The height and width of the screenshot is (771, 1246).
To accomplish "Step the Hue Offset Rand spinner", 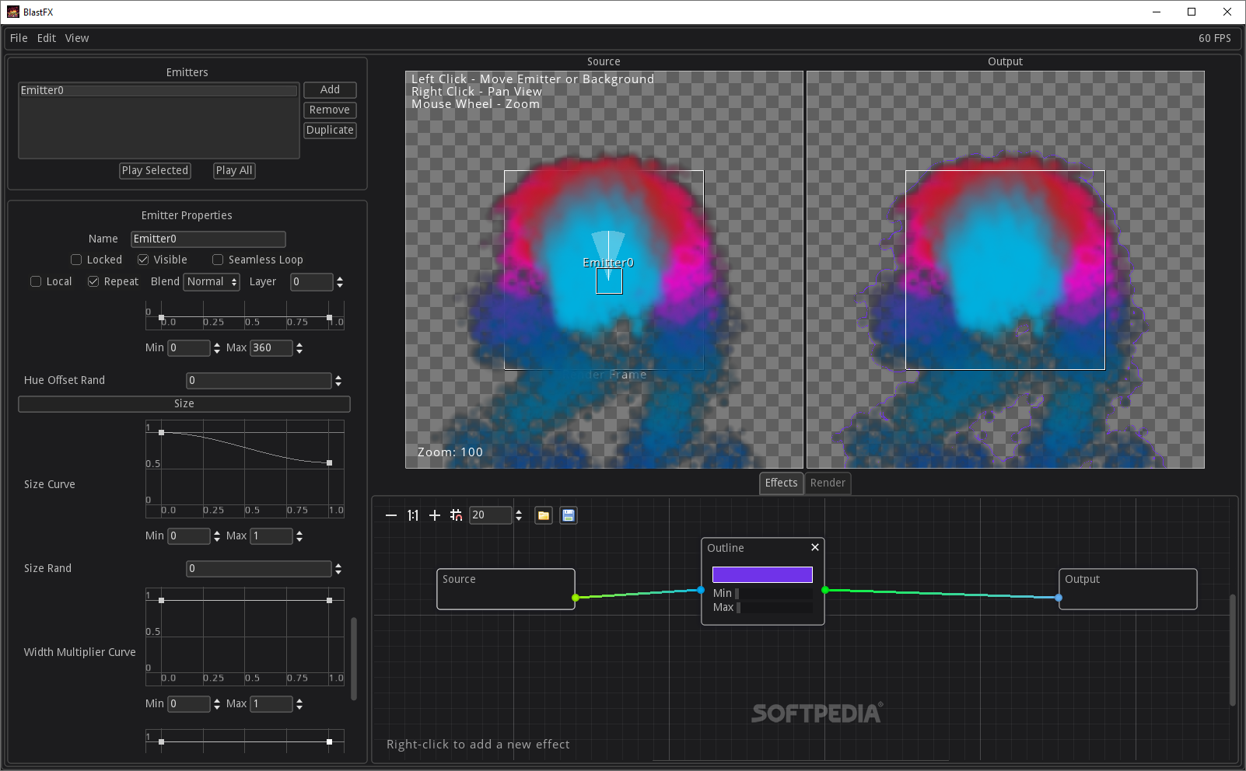I will tap(338, 380).
